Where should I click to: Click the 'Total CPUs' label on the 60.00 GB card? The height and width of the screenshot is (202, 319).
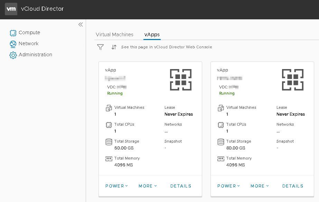pyautogui.click(x=124, y=124)
